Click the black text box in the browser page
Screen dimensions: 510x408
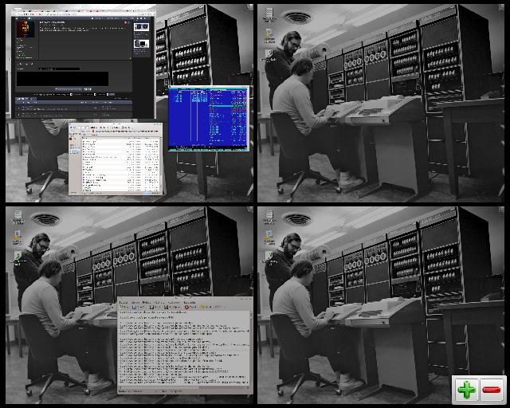(x=62, y=79)
